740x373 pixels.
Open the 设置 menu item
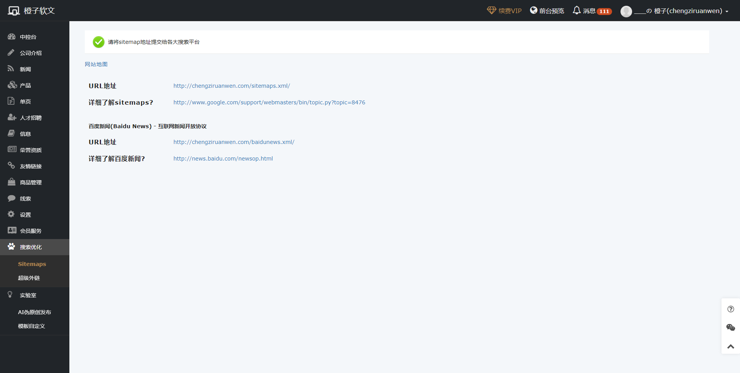pyautogui.click(x=35, y=215)
